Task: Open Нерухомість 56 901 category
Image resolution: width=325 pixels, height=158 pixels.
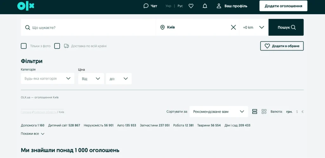Action: [x=99, y=125]
